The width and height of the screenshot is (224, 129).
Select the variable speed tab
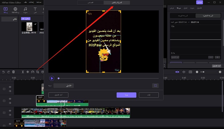click(x=208, y=15)
